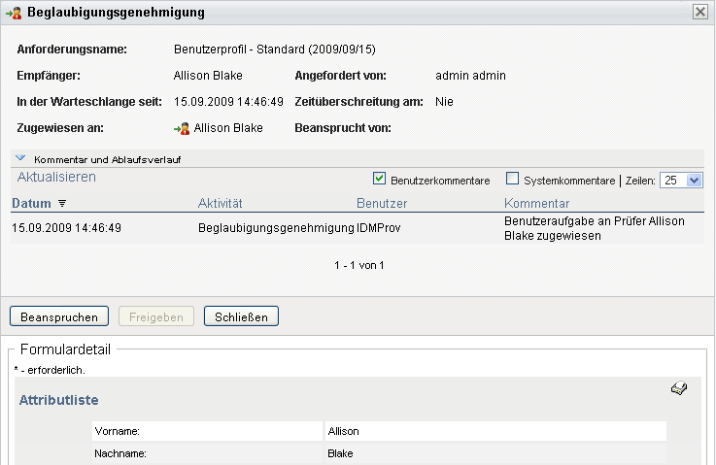The height and width of the screenshot is (465, 716).
Task: Click the Aktualisieren link
Action: click(56, 177)
